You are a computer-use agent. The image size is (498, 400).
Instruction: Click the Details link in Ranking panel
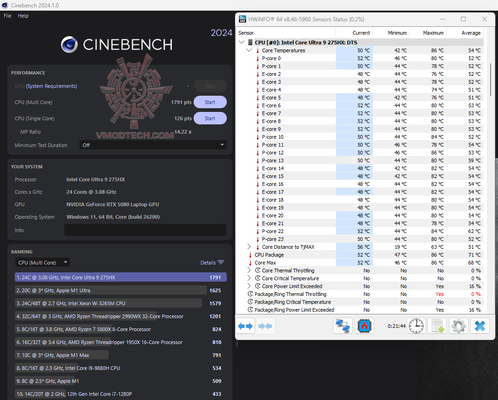[208, 263]
